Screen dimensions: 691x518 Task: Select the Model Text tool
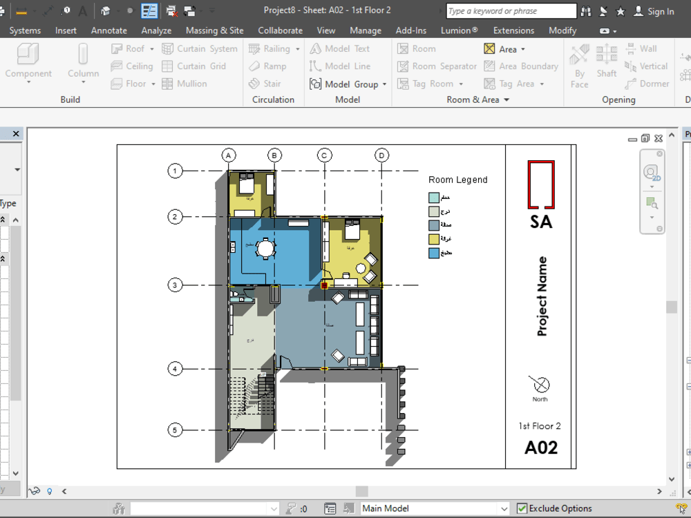[x=340, y=49]
